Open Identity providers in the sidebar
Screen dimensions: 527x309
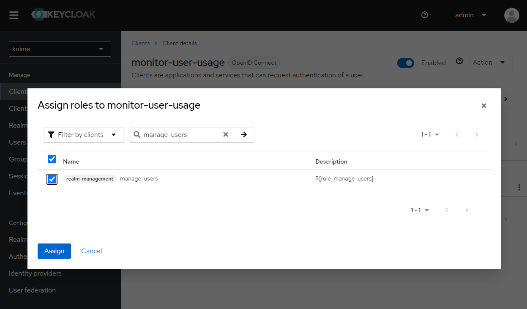click(35, 273)
